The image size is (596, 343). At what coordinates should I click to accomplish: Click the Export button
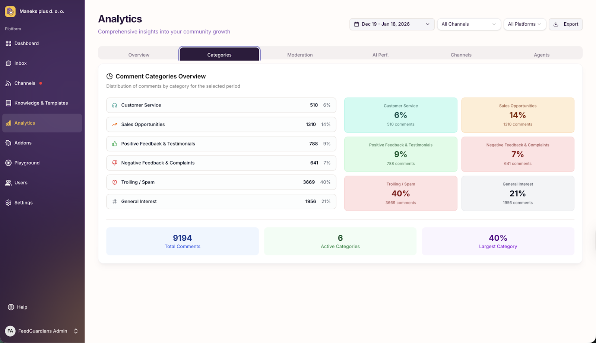565,24
